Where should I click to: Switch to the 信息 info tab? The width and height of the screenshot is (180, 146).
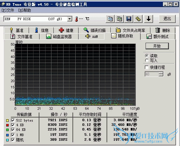42,30
